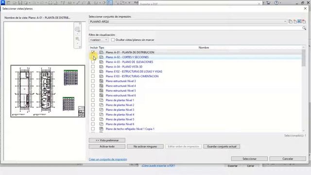Click the search magnifier icon

tap(304, 28)
